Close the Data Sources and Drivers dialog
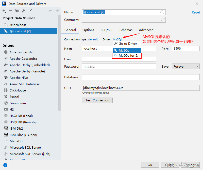Screen dimensions: 203x170 [197, 4]
